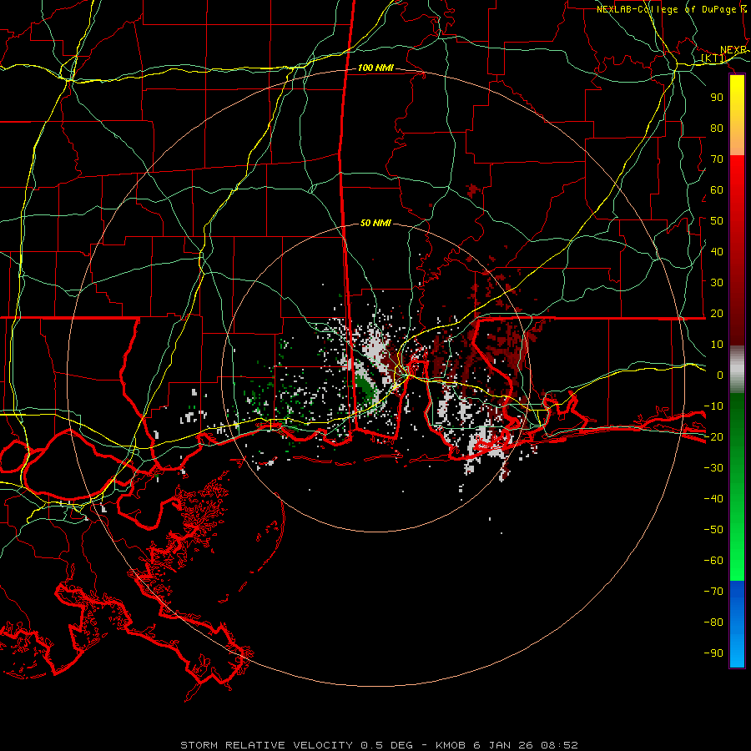
Task: Click the positive 90 velocity scale label
Action: [x=717, y=98]
